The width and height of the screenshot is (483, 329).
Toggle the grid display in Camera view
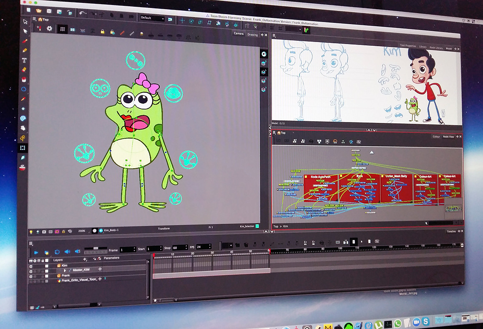click(63, 29)
